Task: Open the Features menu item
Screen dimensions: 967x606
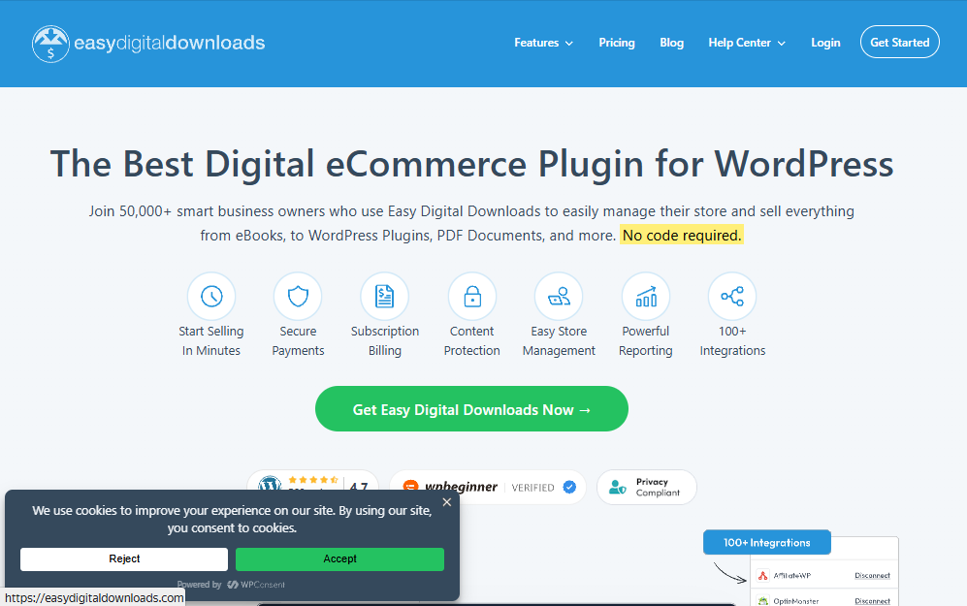Action: point(536,43)
